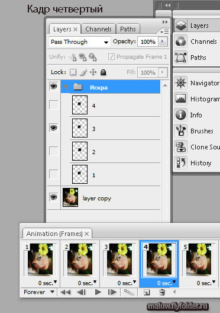220x313 pixels.
Task: Open the Pass Through blend mode dropdown
Action: [79, 42]
